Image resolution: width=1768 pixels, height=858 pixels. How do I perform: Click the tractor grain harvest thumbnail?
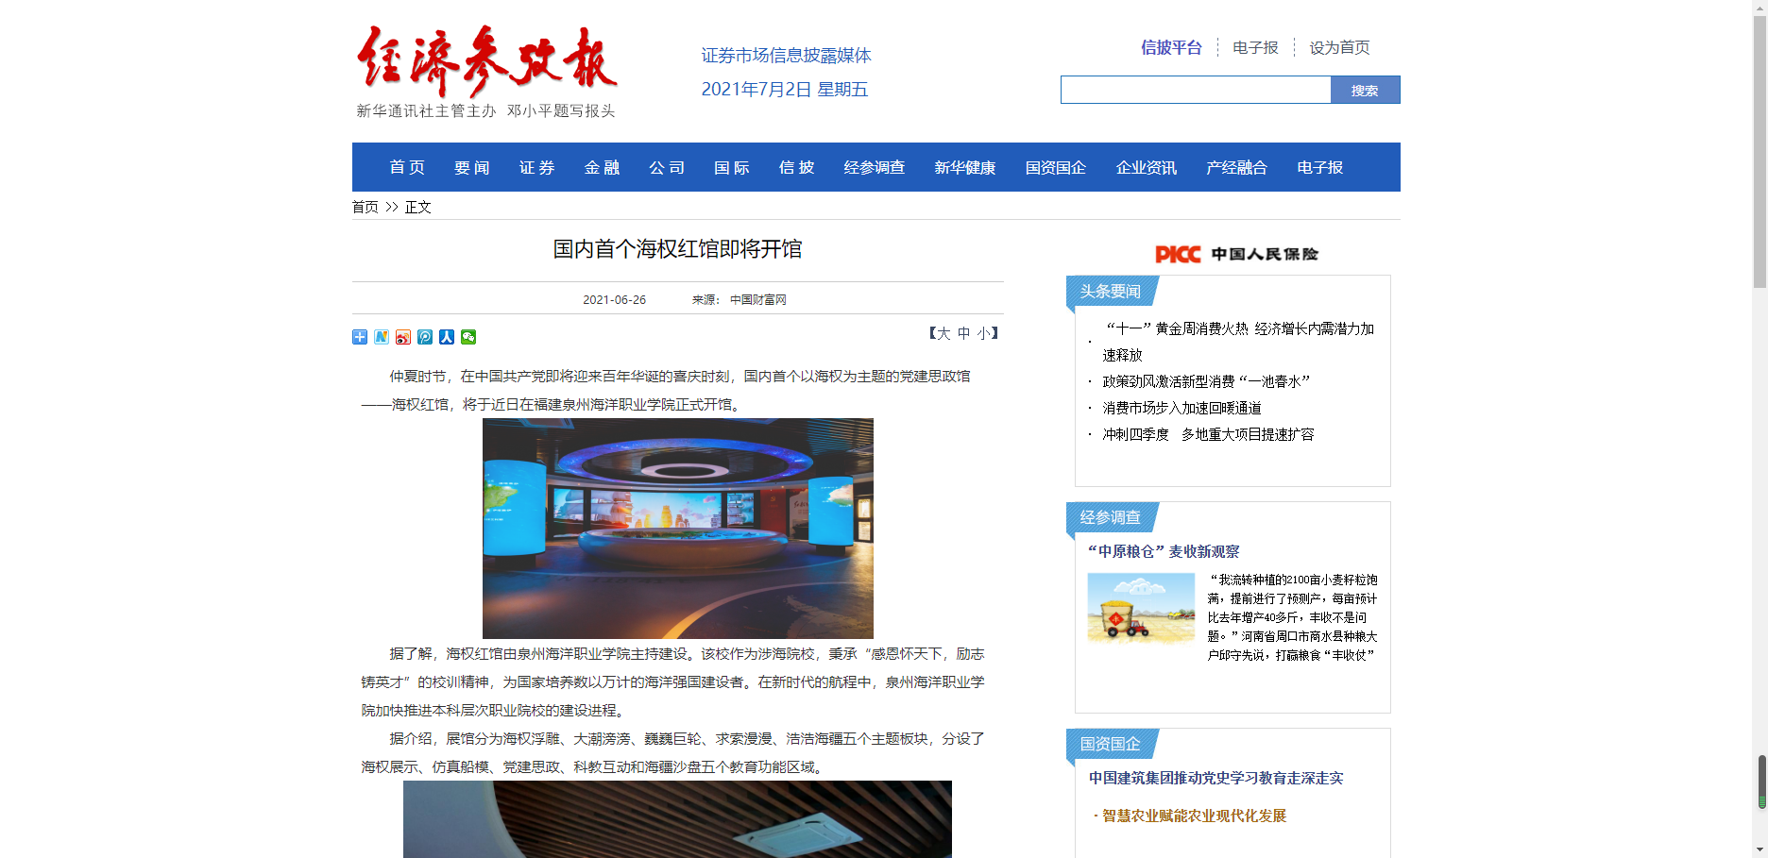(x=1141, y=608)
